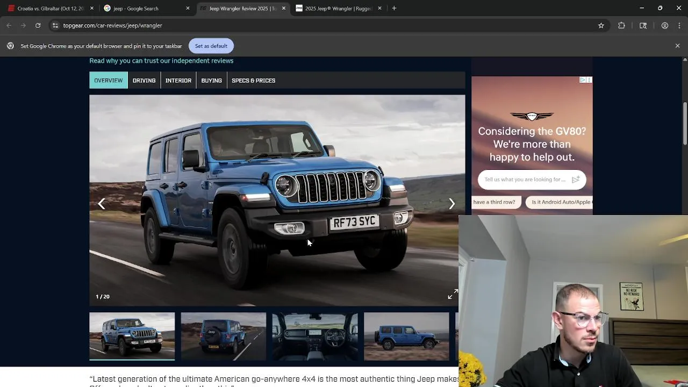Screen dimensions: 688x387
Task: Open a new browser tab
Action: pos(394,8)
